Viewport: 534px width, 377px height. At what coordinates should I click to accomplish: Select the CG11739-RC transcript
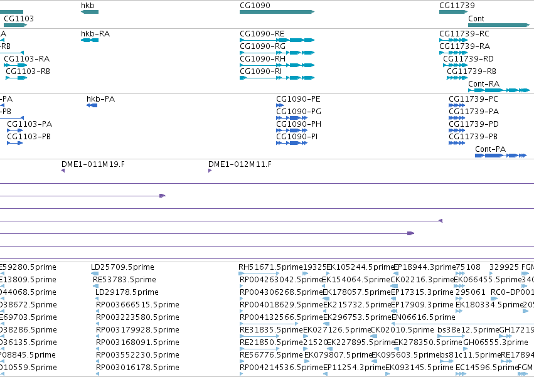coord(453,40)
